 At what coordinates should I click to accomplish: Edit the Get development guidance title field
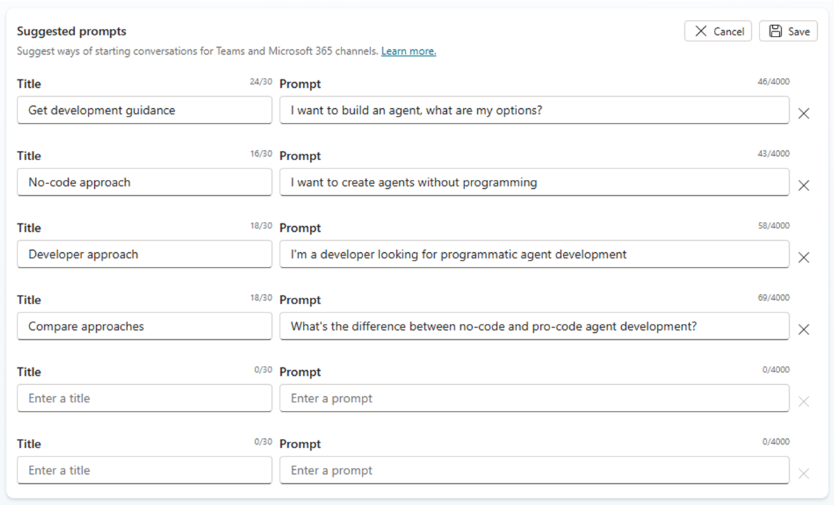point(145,110)
